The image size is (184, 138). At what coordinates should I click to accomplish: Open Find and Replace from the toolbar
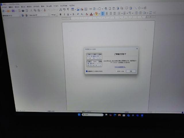(x=61, y=9)
